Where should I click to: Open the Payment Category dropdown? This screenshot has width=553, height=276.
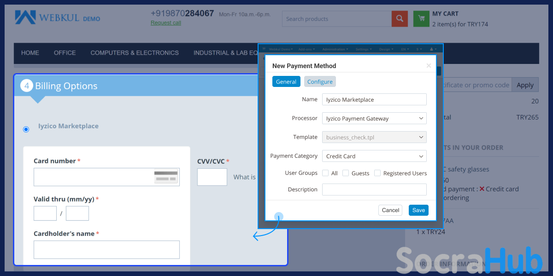(374, 156)
